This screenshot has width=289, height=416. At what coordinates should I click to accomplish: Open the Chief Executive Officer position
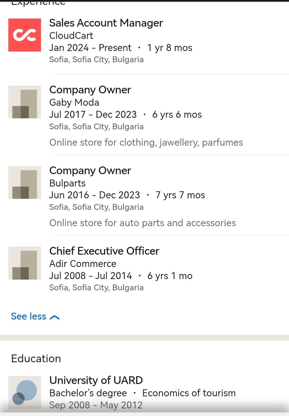tap(104, 251)
